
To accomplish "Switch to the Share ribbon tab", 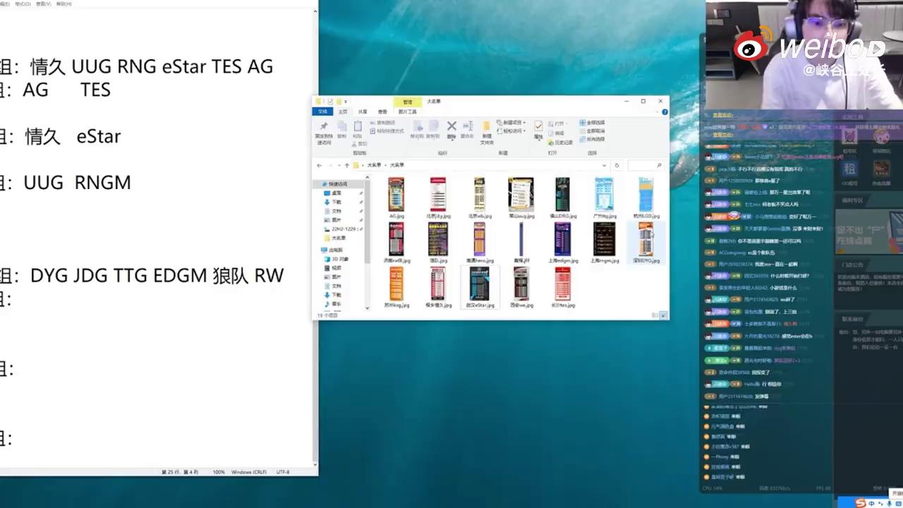I will (363, 111).
